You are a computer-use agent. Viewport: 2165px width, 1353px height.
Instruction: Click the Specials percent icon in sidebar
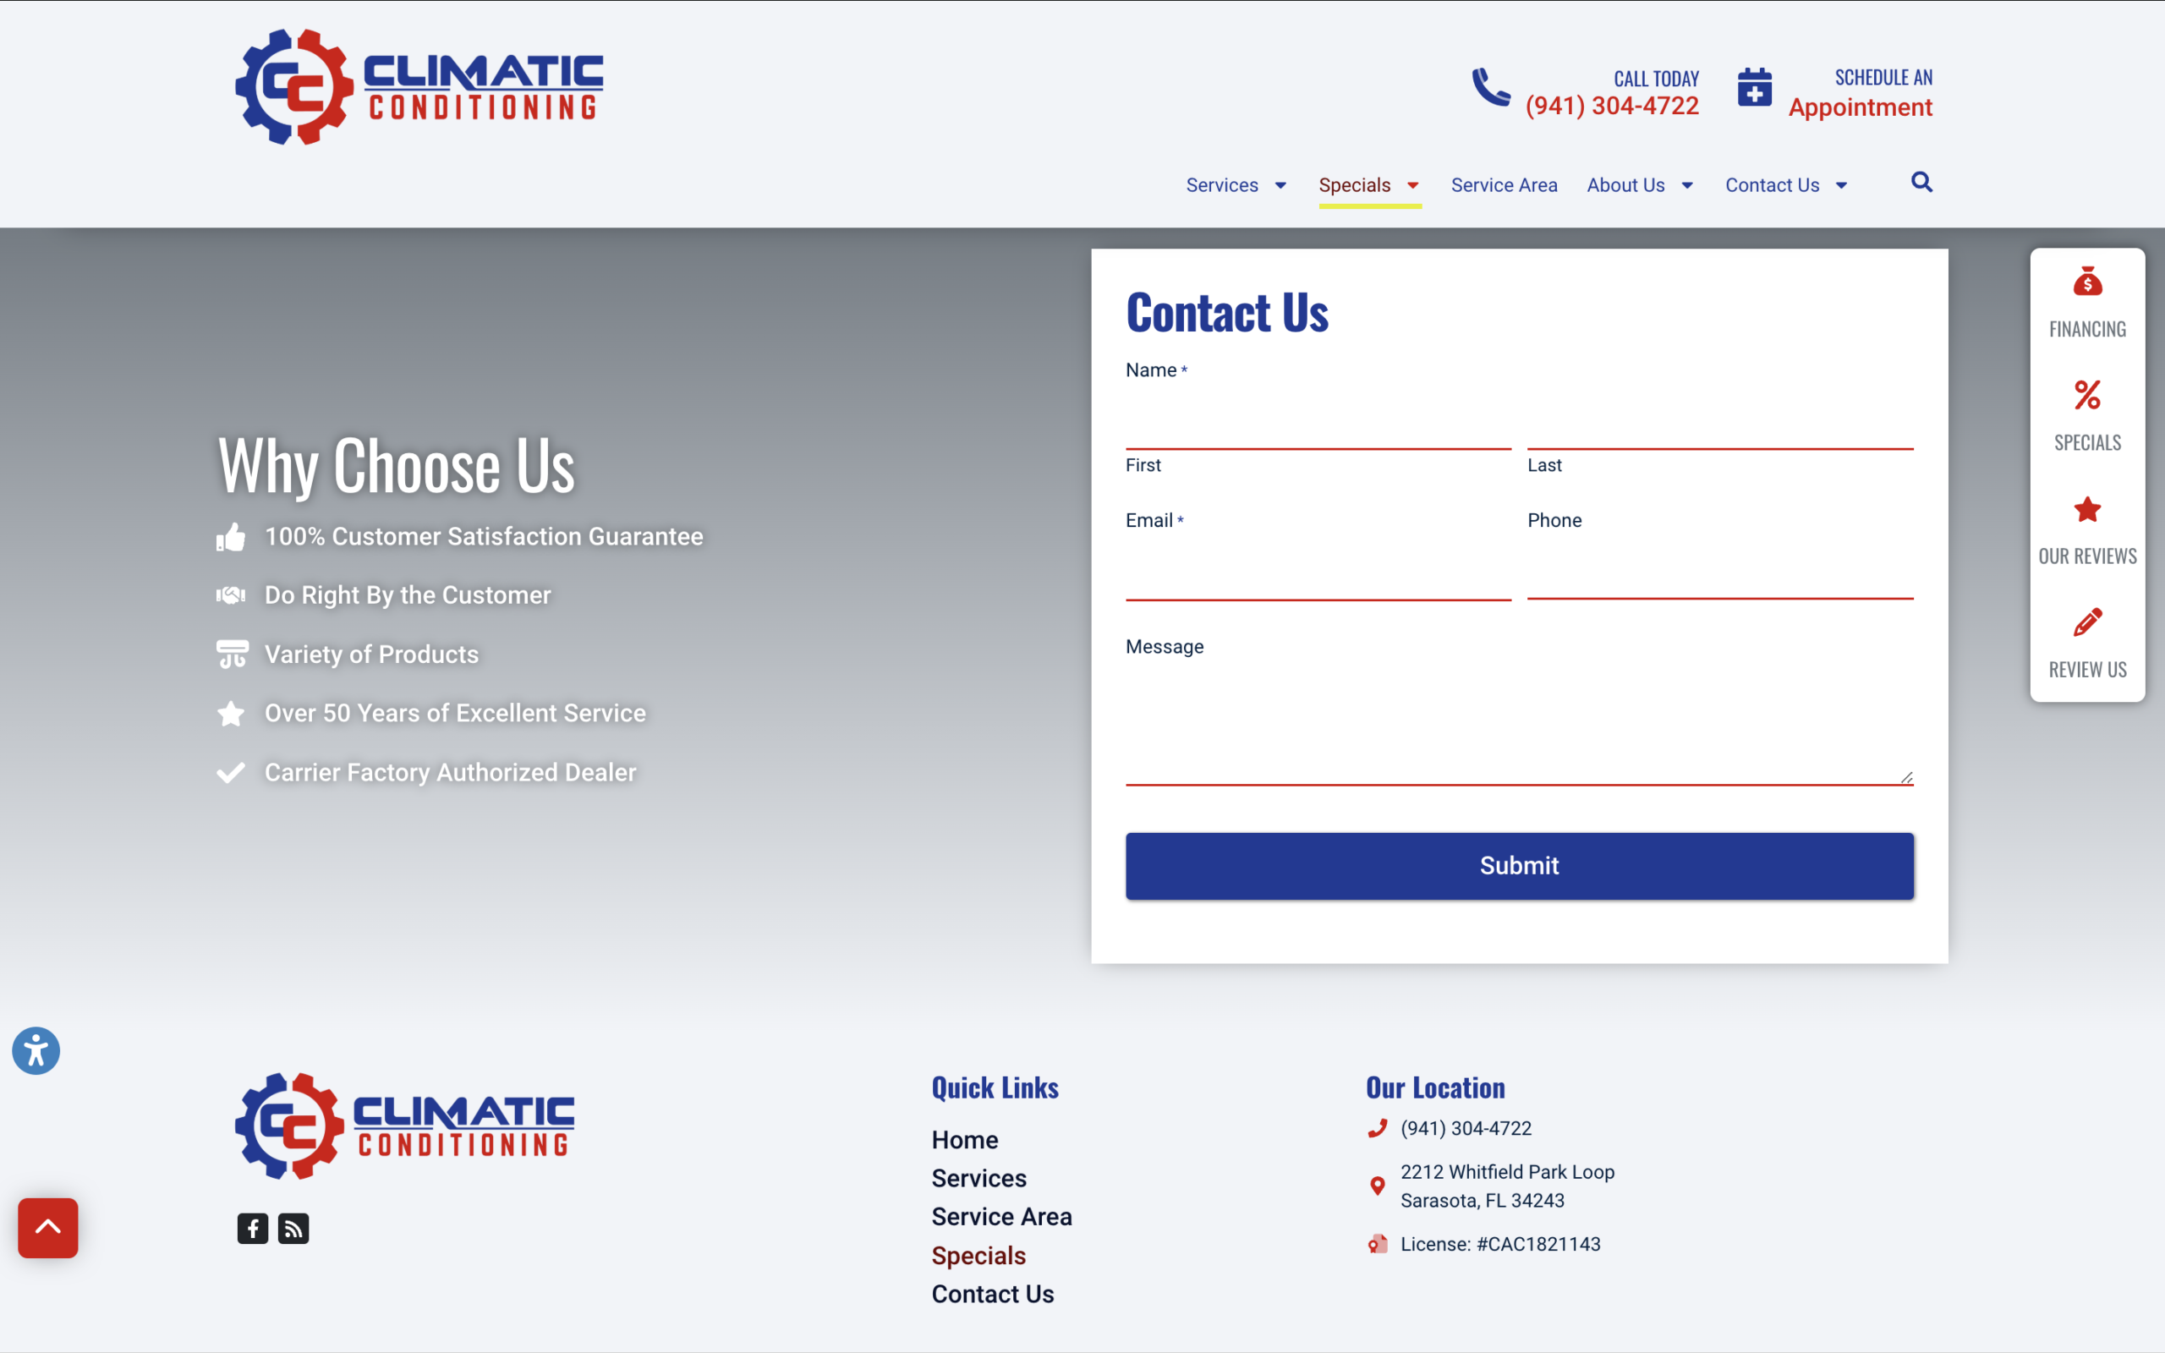pyautogui.click(x=2086, y=396)
